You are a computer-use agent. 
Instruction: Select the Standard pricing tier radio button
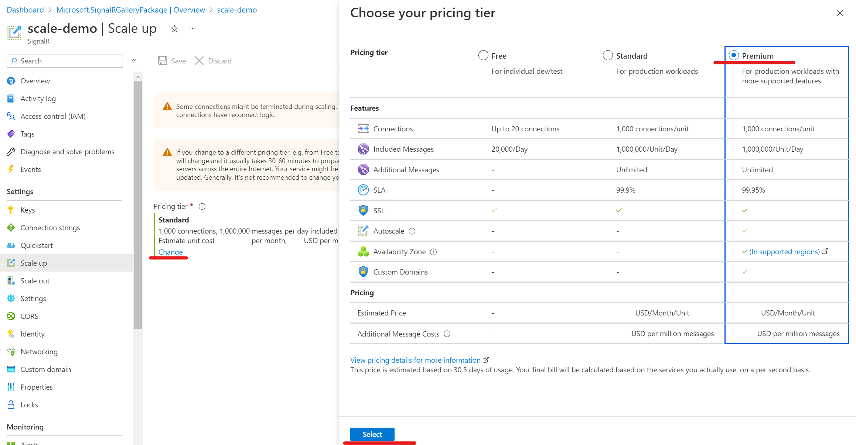(607, 55)
